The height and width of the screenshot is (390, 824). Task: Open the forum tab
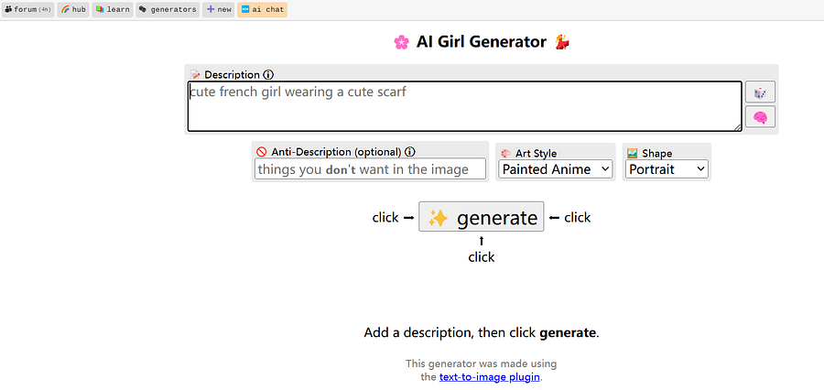[x=28, y=9]
